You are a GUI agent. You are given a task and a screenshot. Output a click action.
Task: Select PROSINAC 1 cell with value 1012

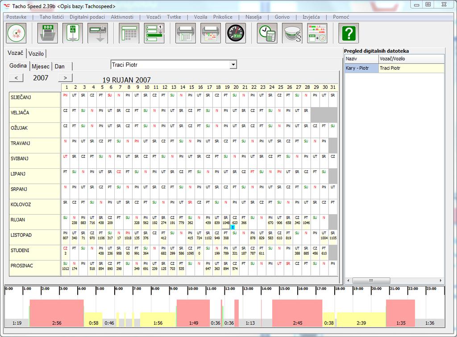(x=65, y=268)
